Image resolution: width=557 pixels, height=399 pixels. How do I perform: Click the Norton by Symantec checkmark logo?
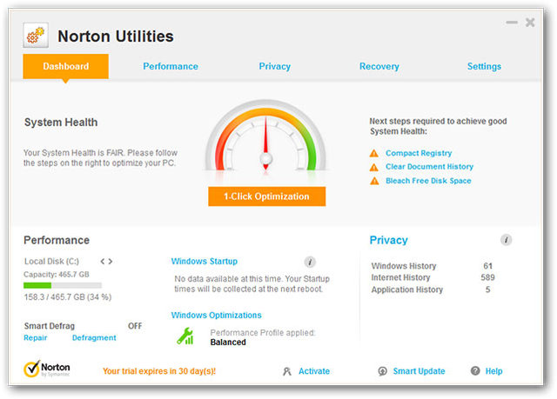(x=46, y=369)
